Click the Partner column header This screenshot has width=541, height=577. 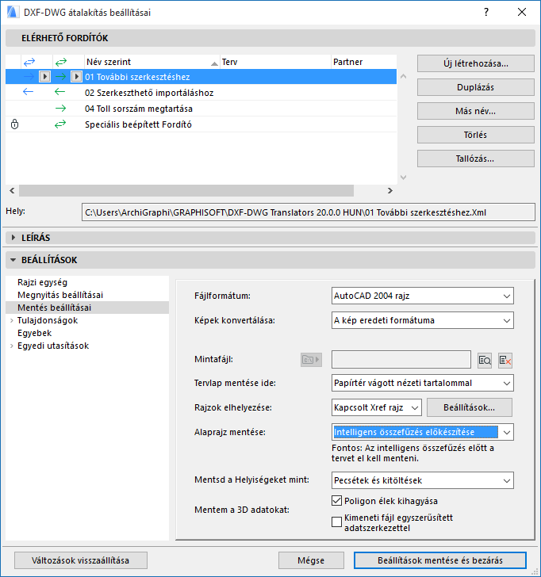click(x=364, y=62)
